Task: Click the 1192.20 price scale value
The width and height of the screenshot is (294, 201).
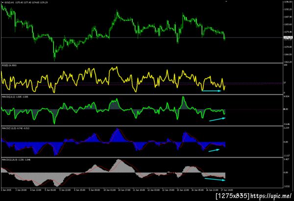Action: [x=288, y=9]
